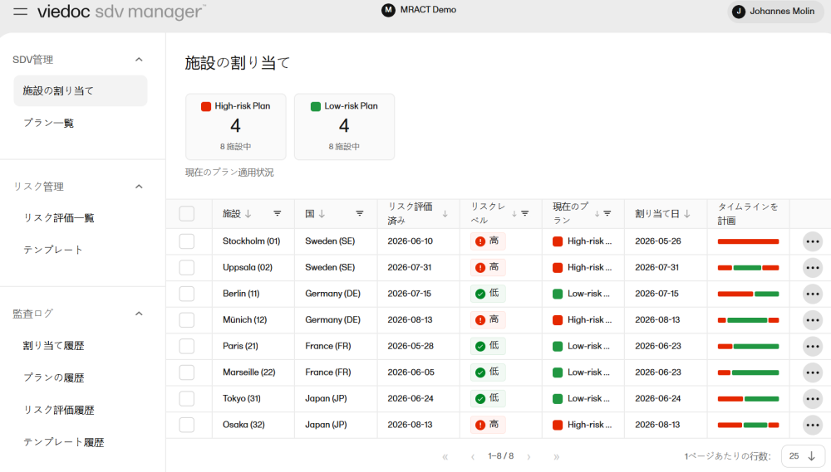Screen dimensions: 831x472
Task: Open rows per page dropdown showing 25
Action: (803, 456)
